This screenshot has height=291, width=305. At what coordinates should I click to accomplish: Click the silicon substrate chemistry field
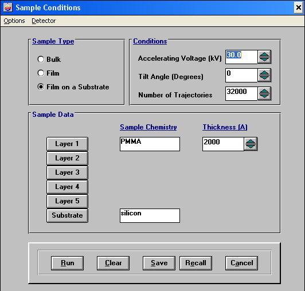150,215
